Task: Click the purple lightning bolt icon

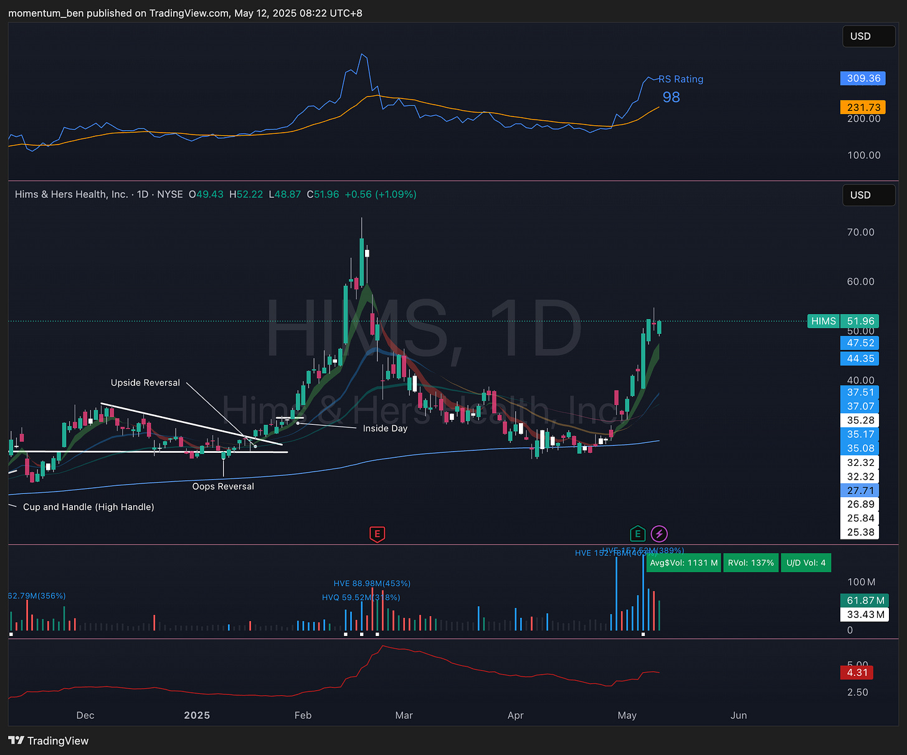Action: click(x=659, y=534)
